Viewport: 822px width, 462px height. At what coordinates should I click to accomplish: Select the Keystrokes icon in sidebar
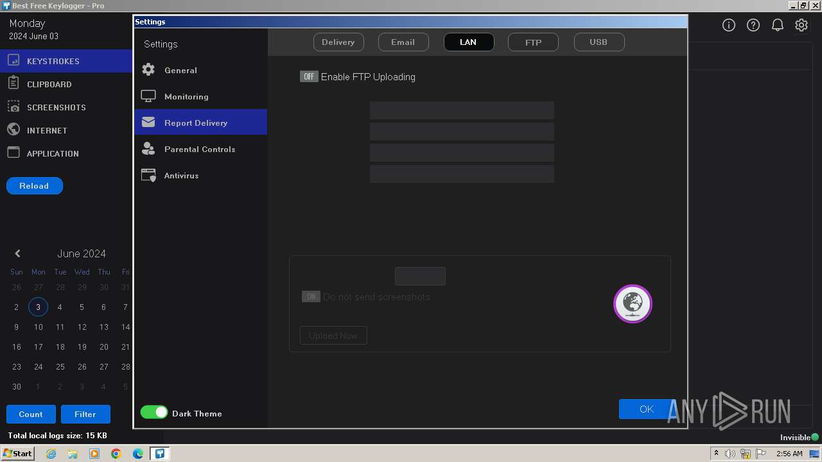pyautogui.click(x=13, y=61)
